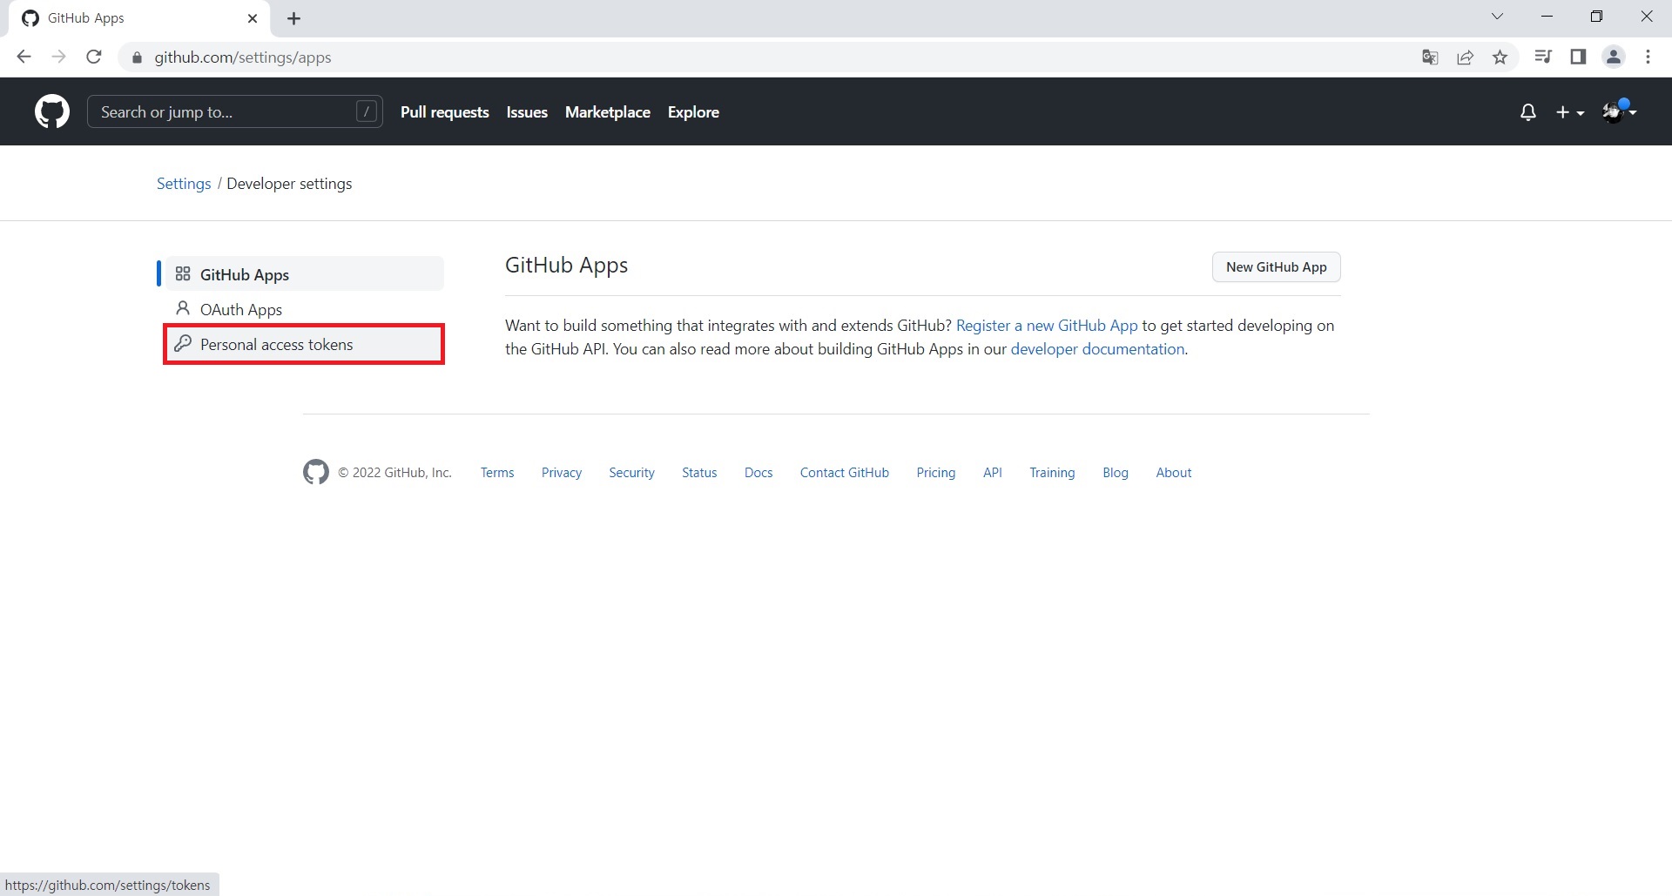Click the GitHub Apps sidebar grid icon
1672x896 pixels.
click(183, 274)
